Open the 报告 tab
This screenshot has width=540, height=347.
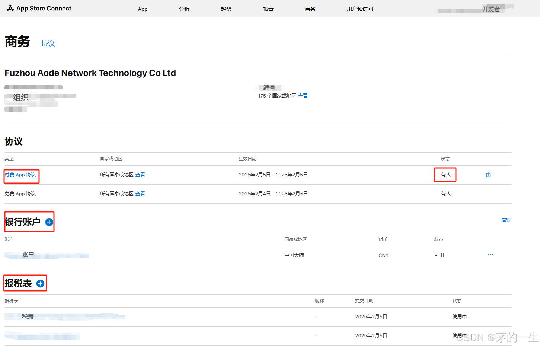268,9
